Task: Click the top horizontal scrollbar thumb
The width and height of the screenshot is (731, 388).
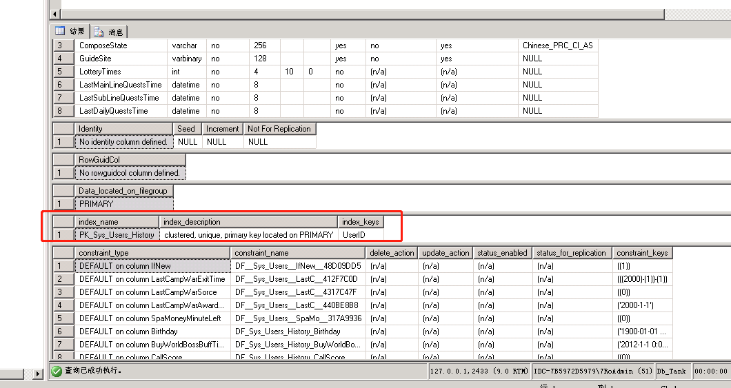Action: (x=362, y=14)
